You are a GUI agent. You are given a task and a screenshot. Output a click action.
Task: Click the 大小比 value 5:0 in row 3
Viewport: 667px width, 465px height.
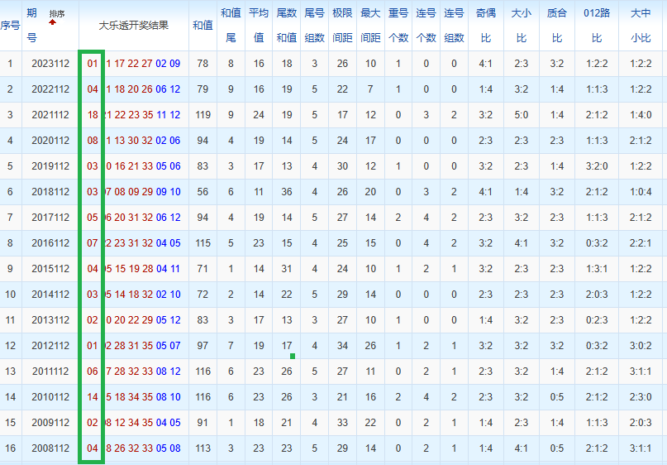[x=521, y=115]
